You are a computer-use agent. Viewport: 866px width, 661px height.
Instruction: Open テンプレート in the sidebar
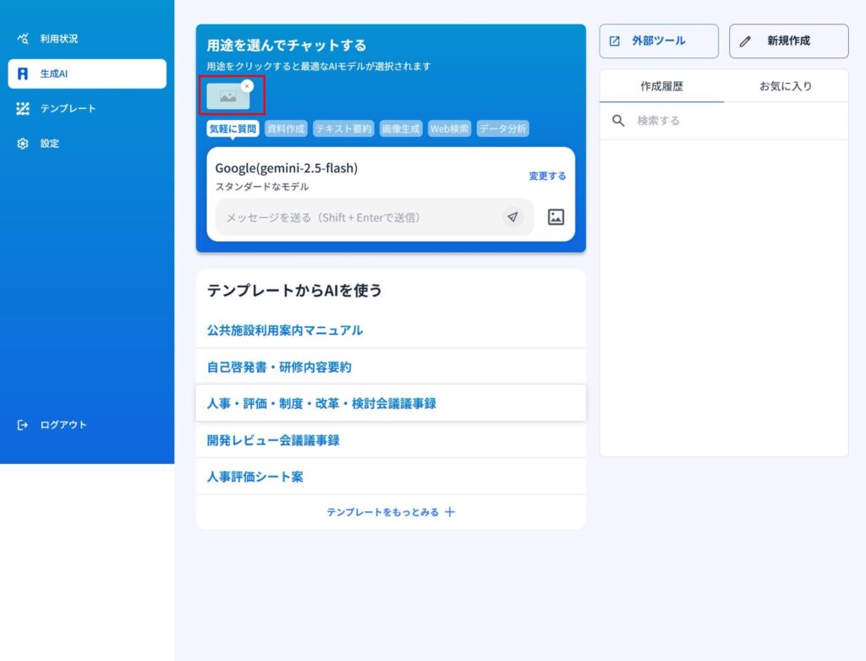point(68,108)
